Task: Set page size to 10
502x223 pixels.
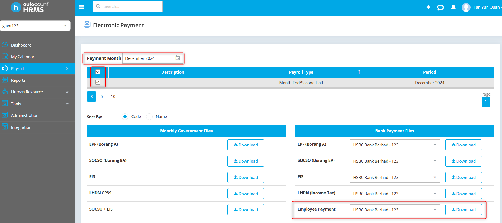Action: pos(113,97)
